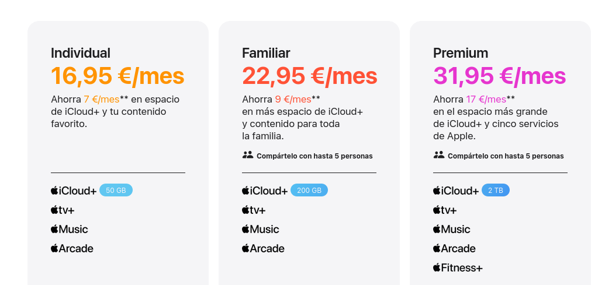The image size is (612, 285).
Task: Click the people sharing icon in Premium plan
Action: click(x=438, y=156)
